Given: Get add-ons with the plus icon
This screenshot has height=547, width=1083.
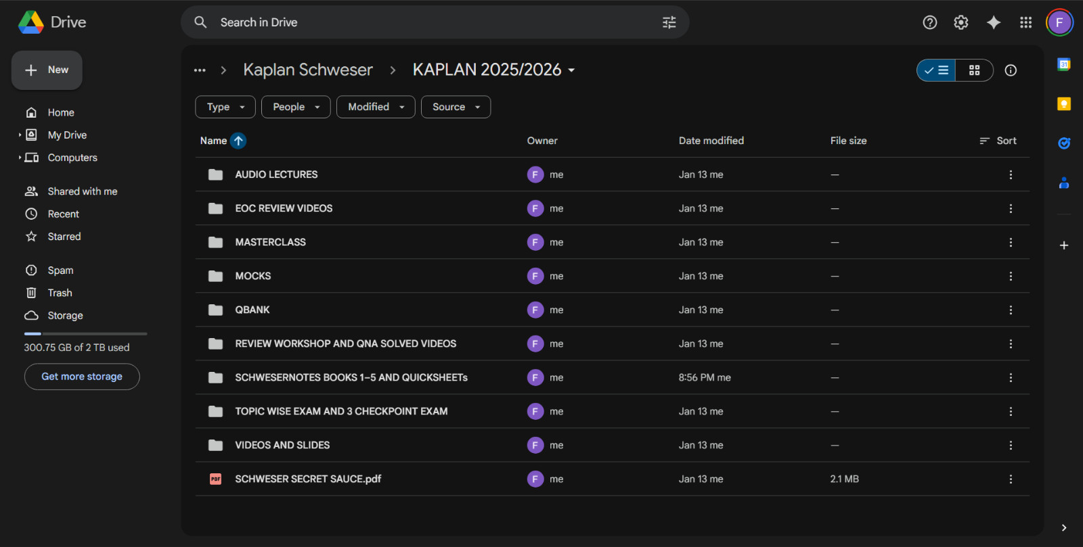Looking at the screenshot, I should (x=1064, y=245).
